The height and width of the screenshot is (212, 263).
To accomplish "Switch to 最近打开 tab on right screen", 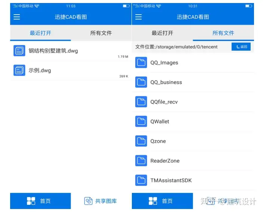I will pos(162,33).
